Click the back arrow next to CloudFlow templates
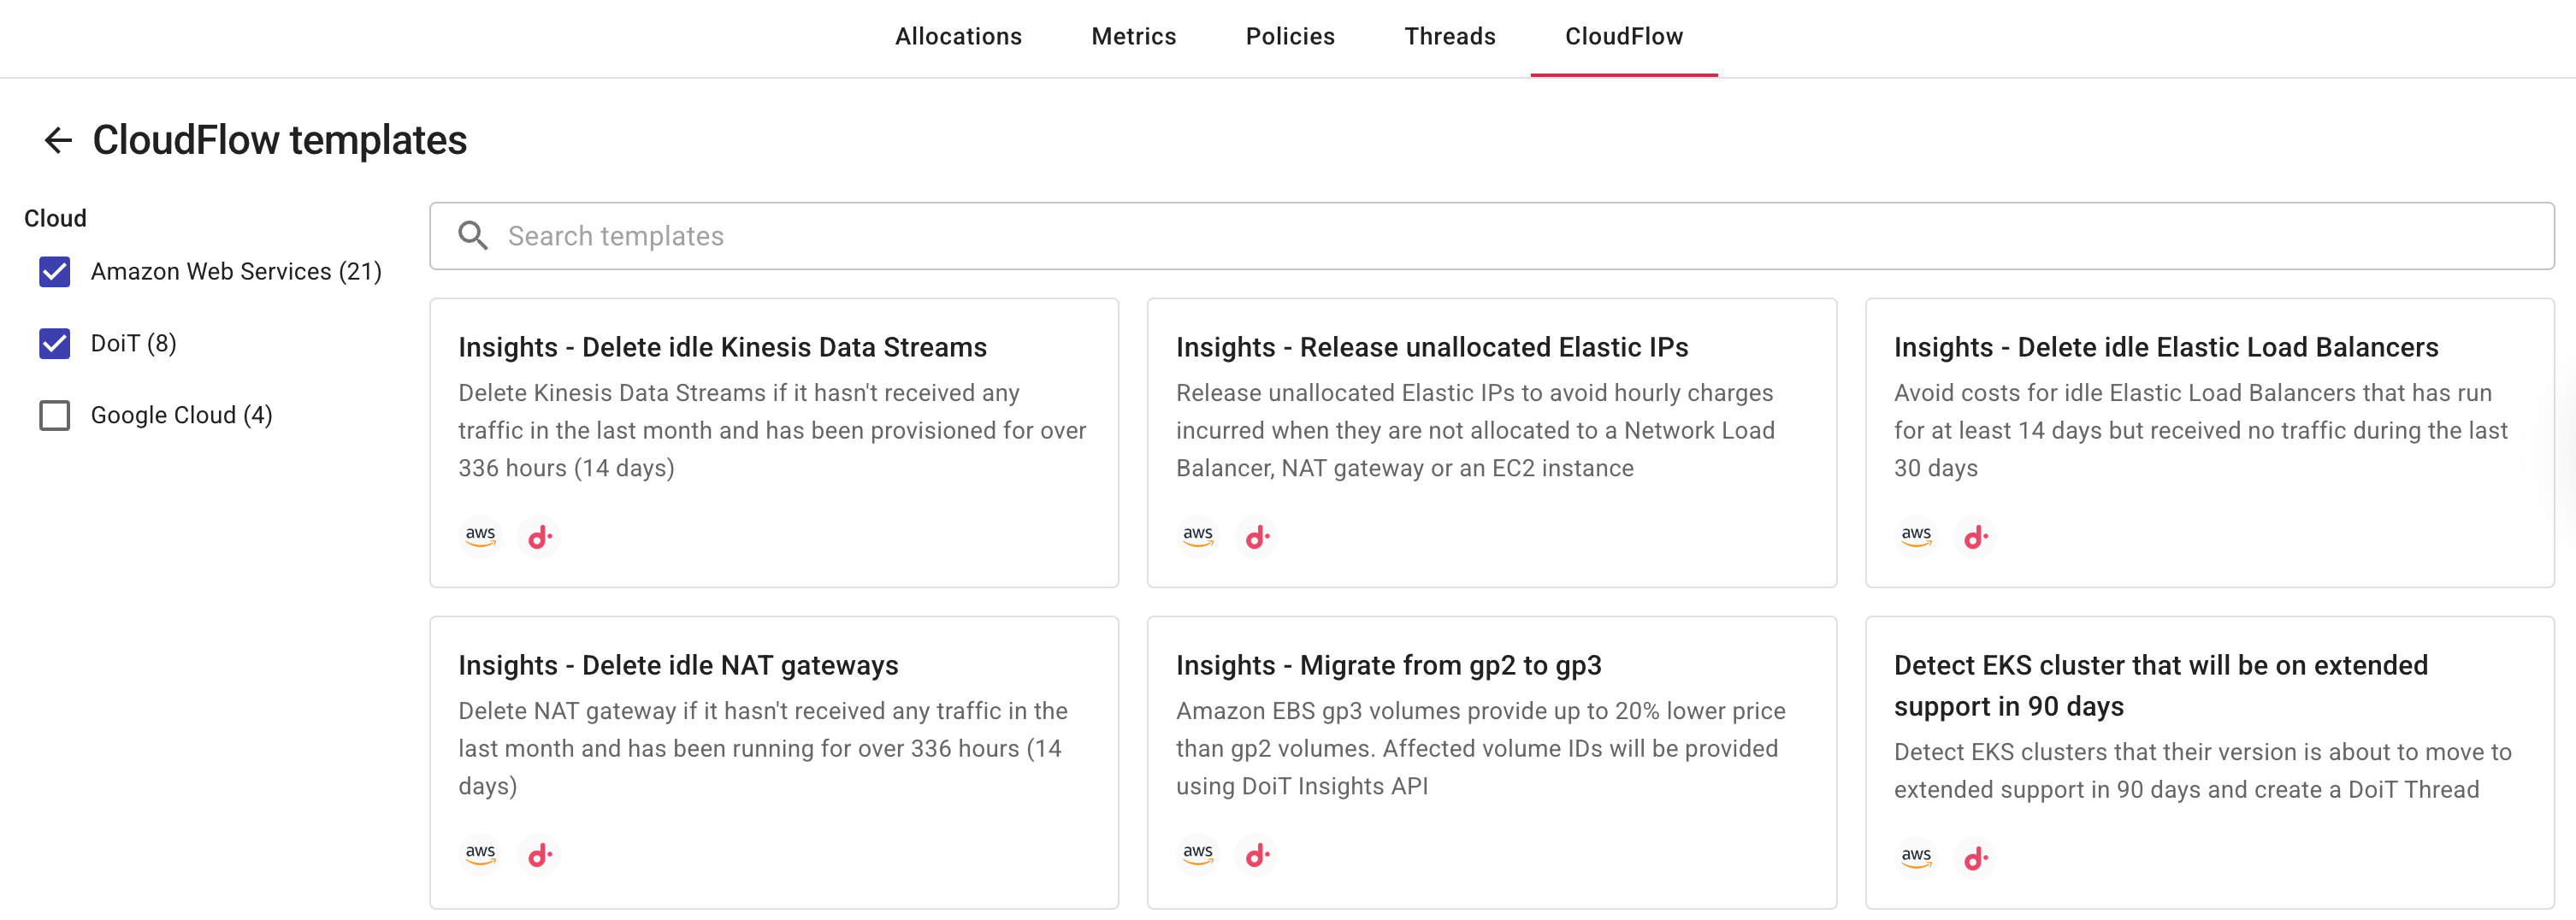The width and height of the screenshot is (2576, 920). 57,139
